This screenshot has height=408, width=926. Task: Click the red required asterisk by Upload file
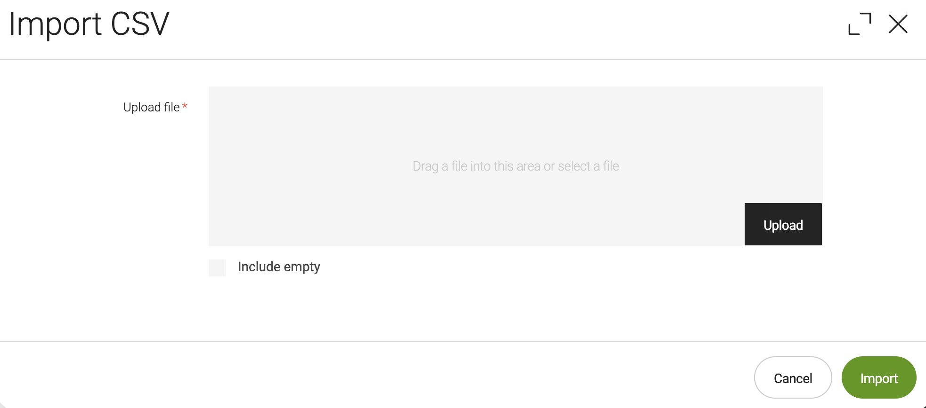point(185,106)
